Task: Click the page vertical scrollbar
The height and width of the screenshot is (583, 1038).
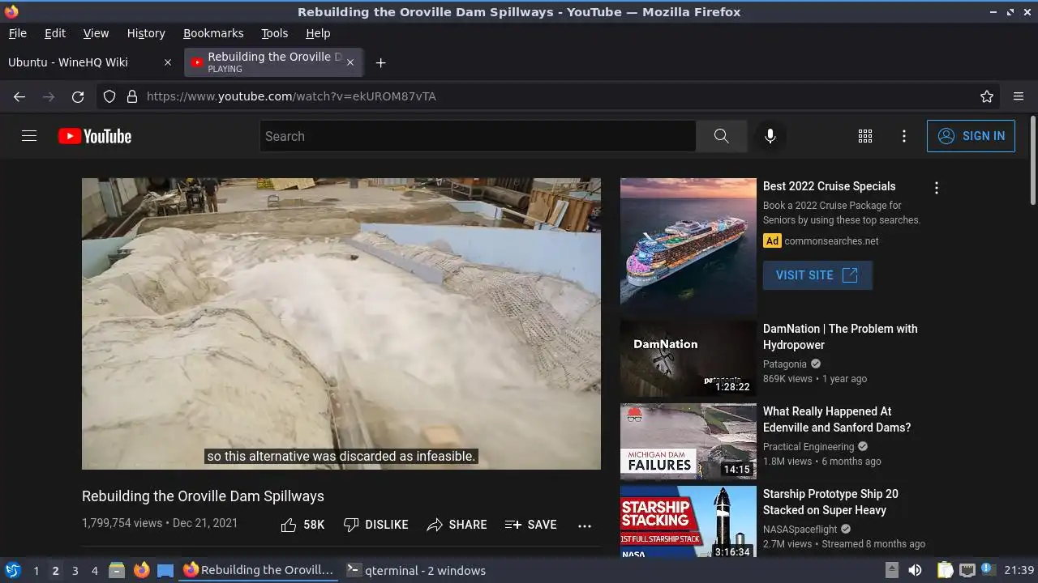Action: pos(1032,160)
